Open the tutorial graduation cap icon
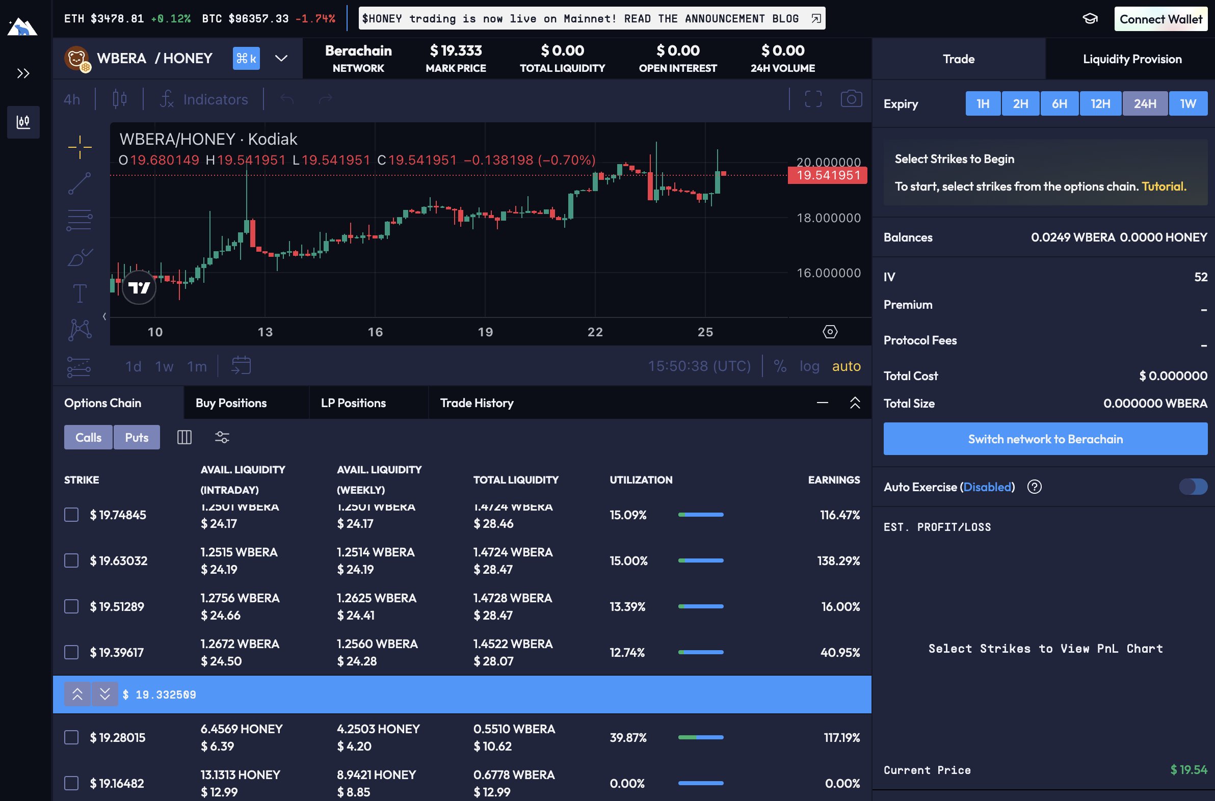The height and width of the screenshot is (801, 1215). (x=1090, y=19)
